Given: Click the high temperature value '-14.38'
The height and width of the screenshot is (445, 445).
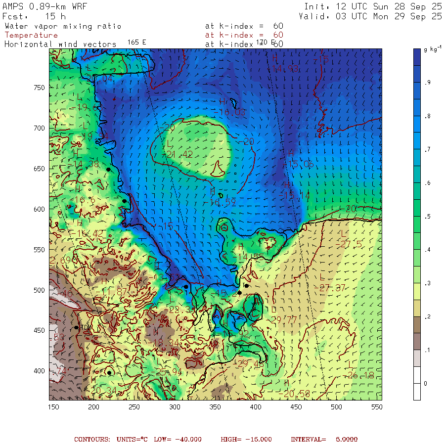Looking at the screenshot, I should (x=84, y=164).
